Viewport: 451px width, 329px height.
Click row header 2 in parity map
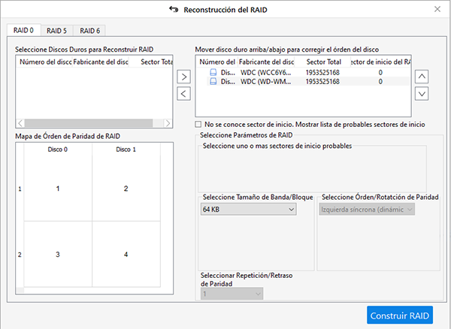20,255
